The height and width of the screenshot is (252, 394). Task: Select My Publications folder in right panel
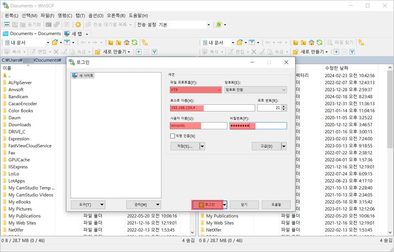click(x=222, y=216)
